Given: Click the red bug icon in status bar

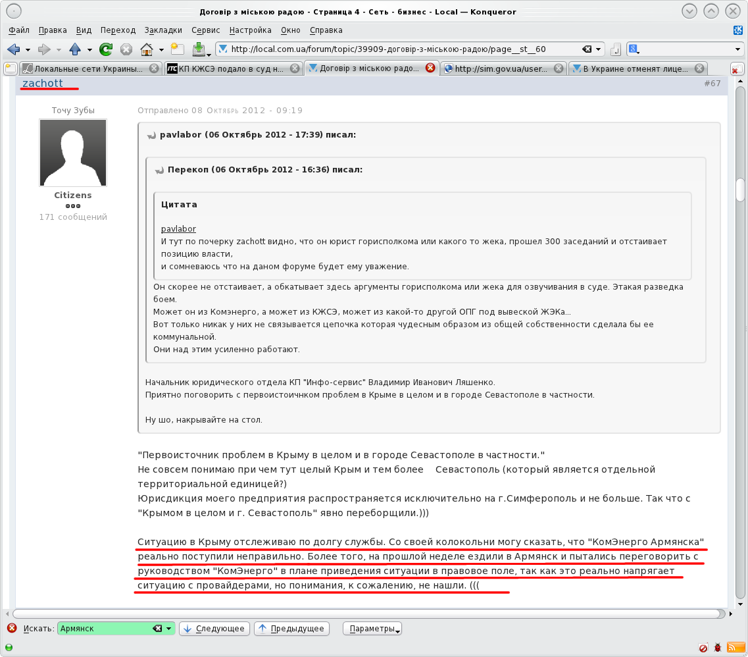Looking at the screenshot, I should click(718, 647).
